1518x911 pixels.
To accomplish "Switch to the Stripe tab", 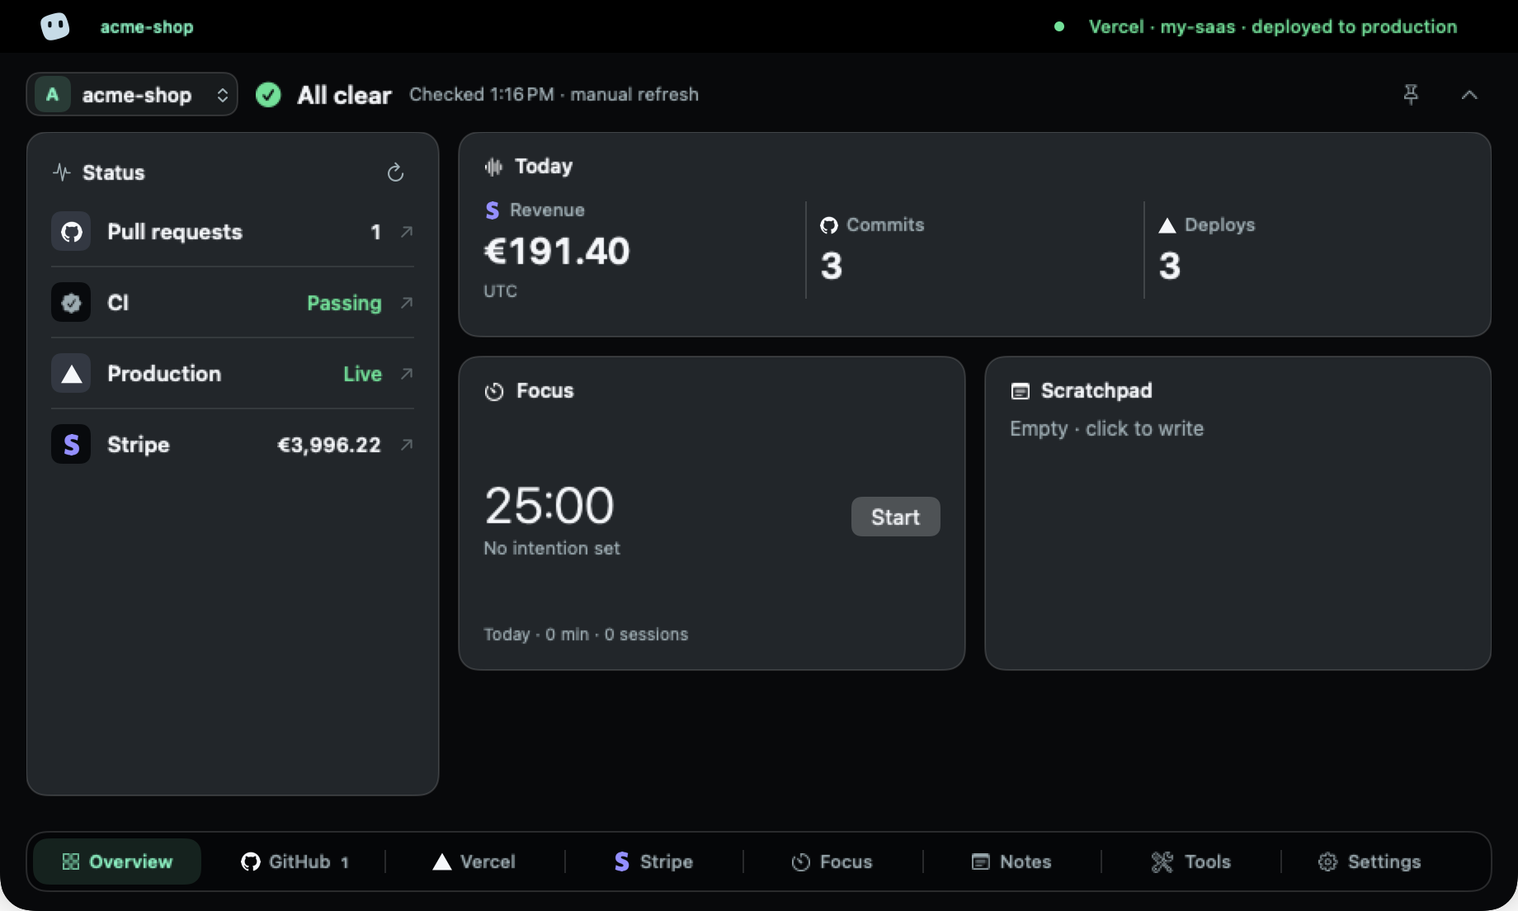I will click(x=653, y=861).
